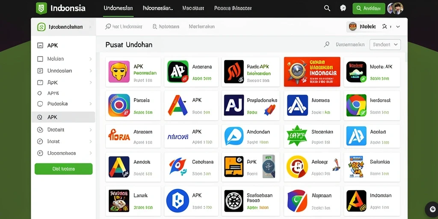Expand the account chevron near Piolck
This screenshot has height=219, width=438.
click(x=398, y=27)
